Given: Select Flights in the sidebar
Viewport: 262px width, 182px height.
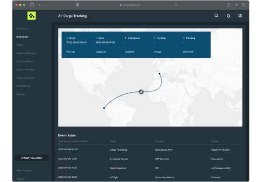Looking at the screenshot, I should 20,45.
